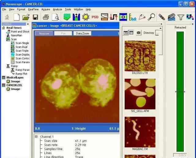Open the Tools menu

pyautogui.click(x=68, y=9)
